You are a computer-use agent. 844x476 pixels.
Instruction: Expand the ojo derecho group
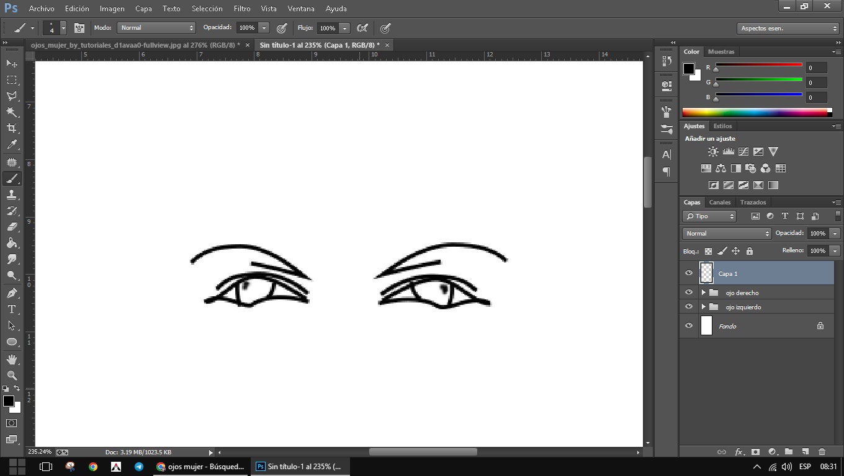(x=703, y=293)
